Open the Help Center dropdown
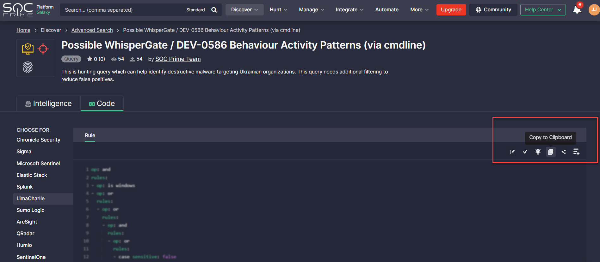This screenshot has width=600, height=262. pyautogui.click(x=543, y=10)
